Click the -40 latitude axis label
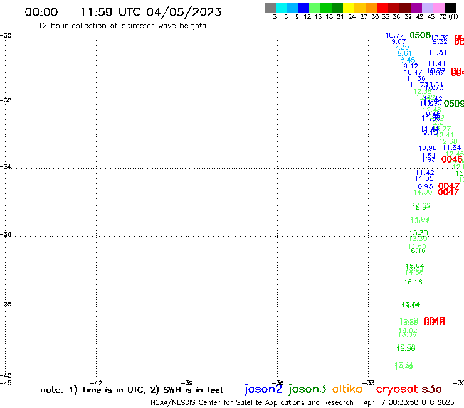Screen dimensions: 464x408 point(6,376)
